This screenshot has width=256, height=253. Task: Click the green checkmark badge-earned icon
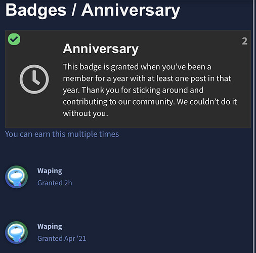click(14, 39)
